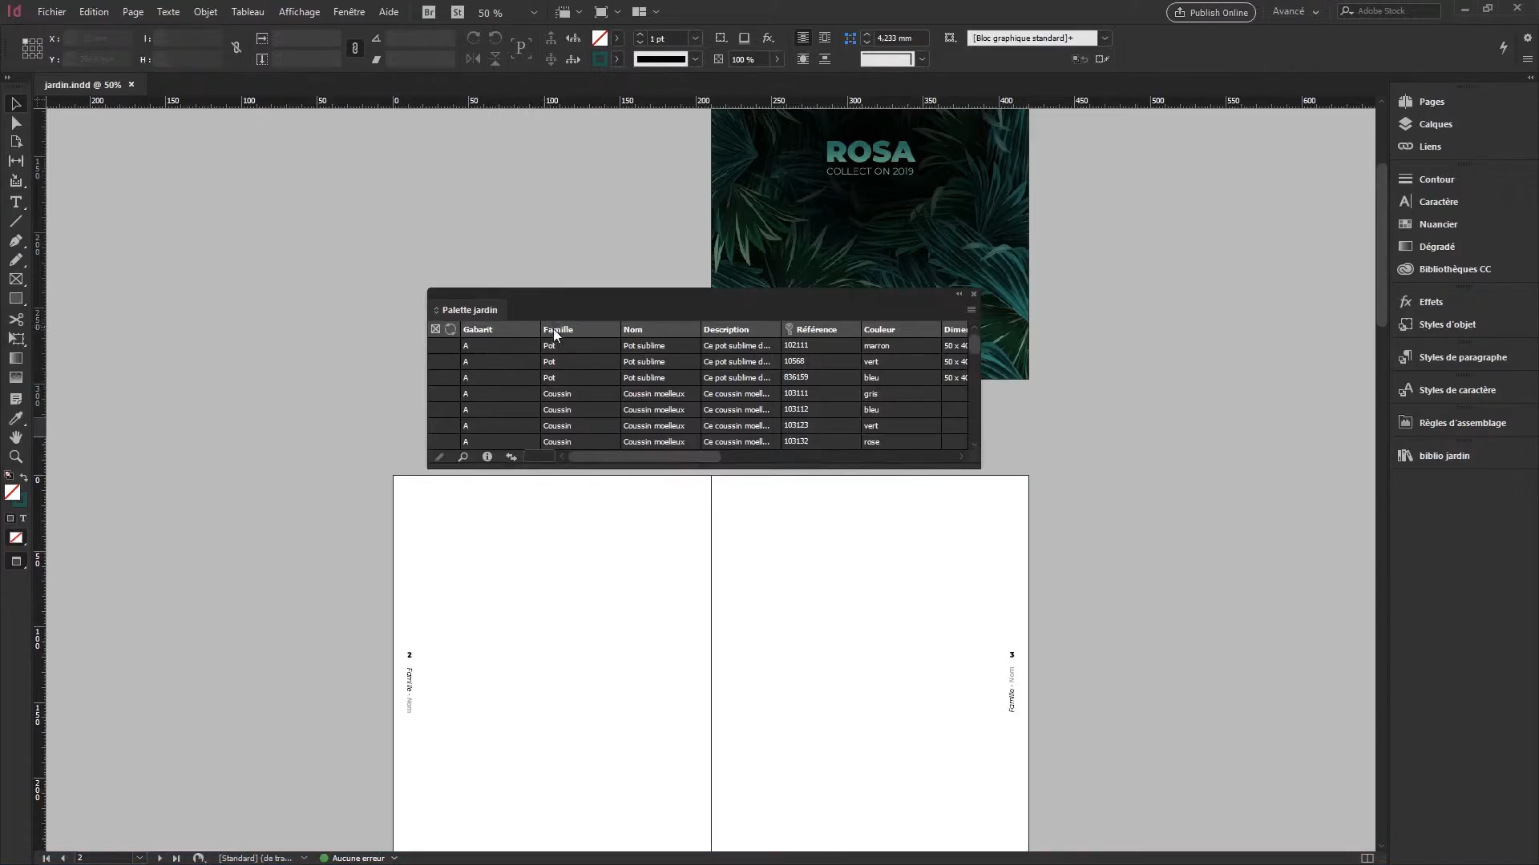Viewport: 1539px width, 865px height.
Task: Pick the Eyedropper tool
Action: (16, 419)
